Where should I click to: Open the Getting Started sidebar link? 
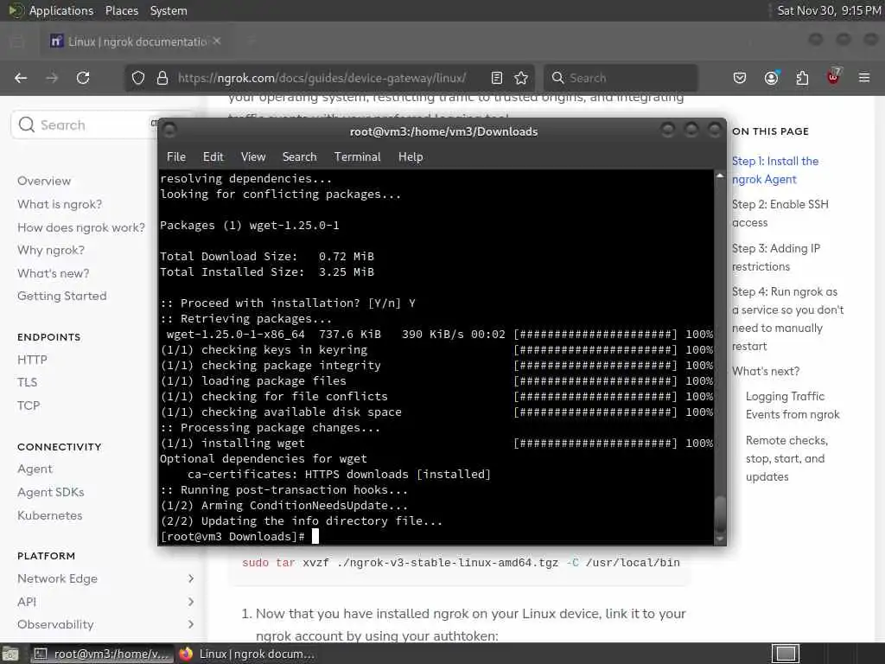coord(62,296)
